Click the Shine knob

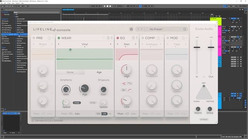210,109
